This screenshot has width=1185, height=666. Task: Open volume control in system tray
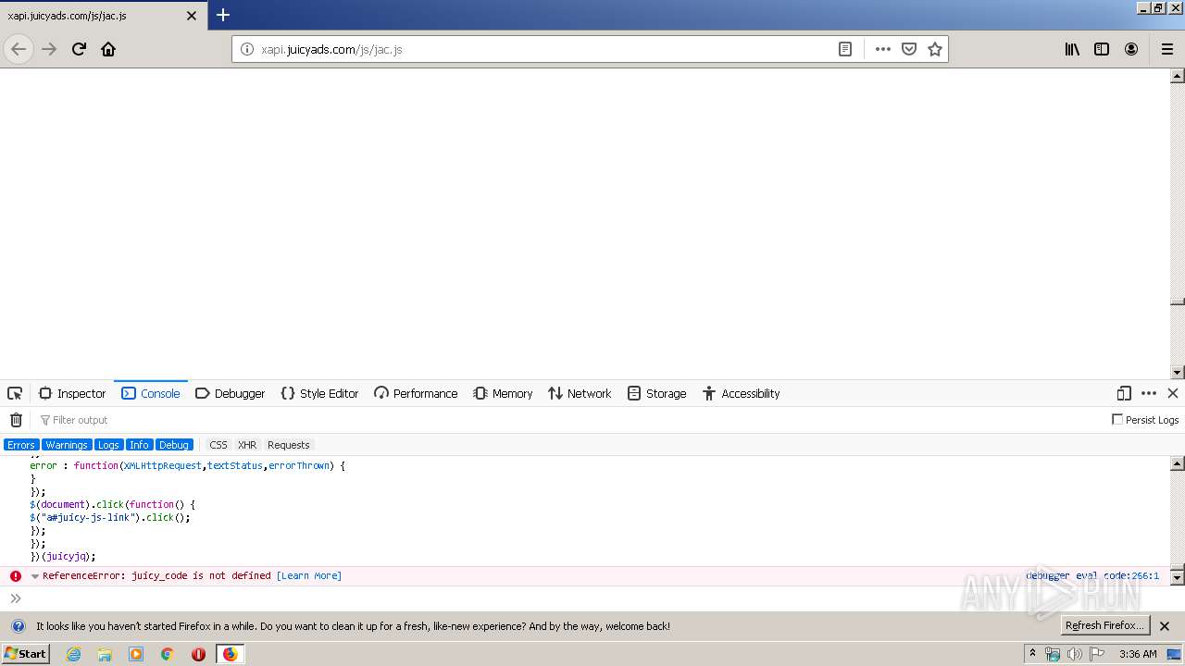(x=1074, y=654)
